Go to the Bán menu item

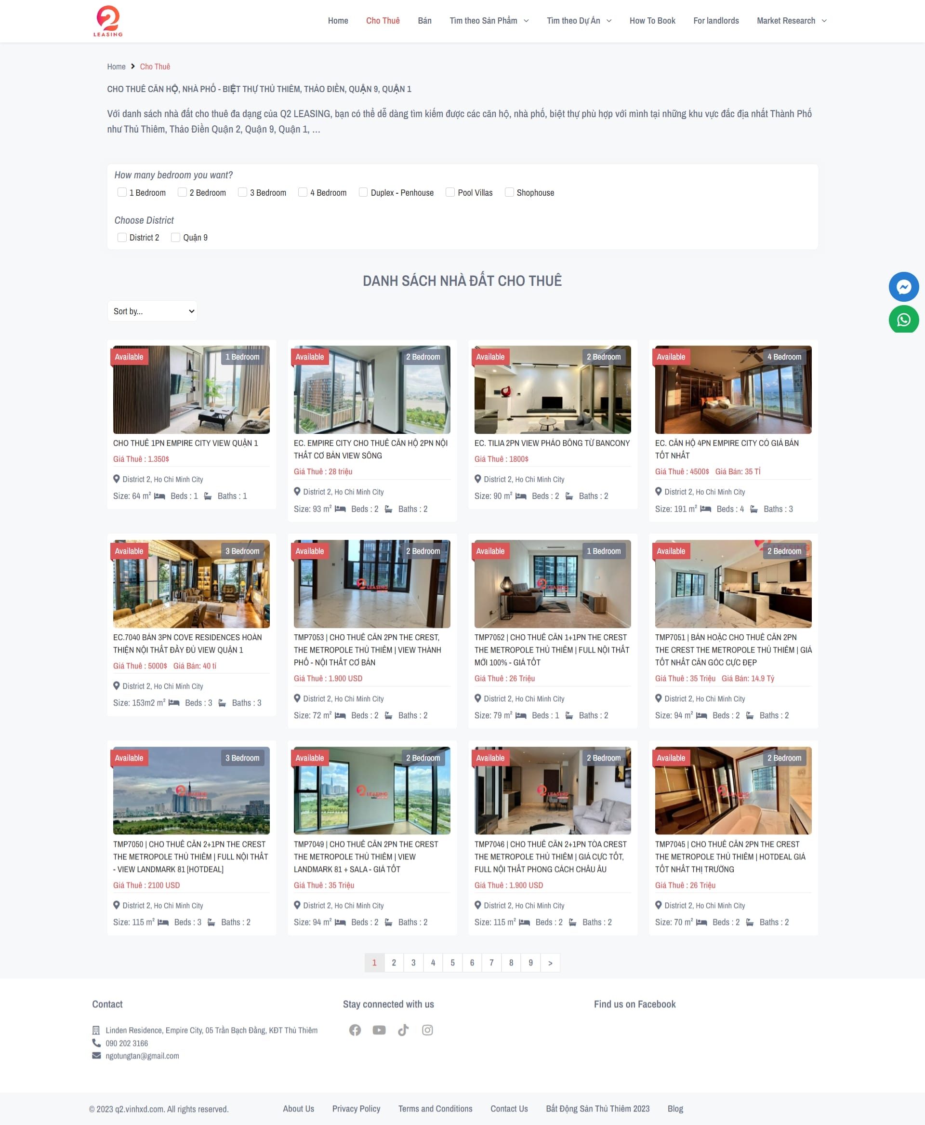pyautogui.click(x=424, y=21)
